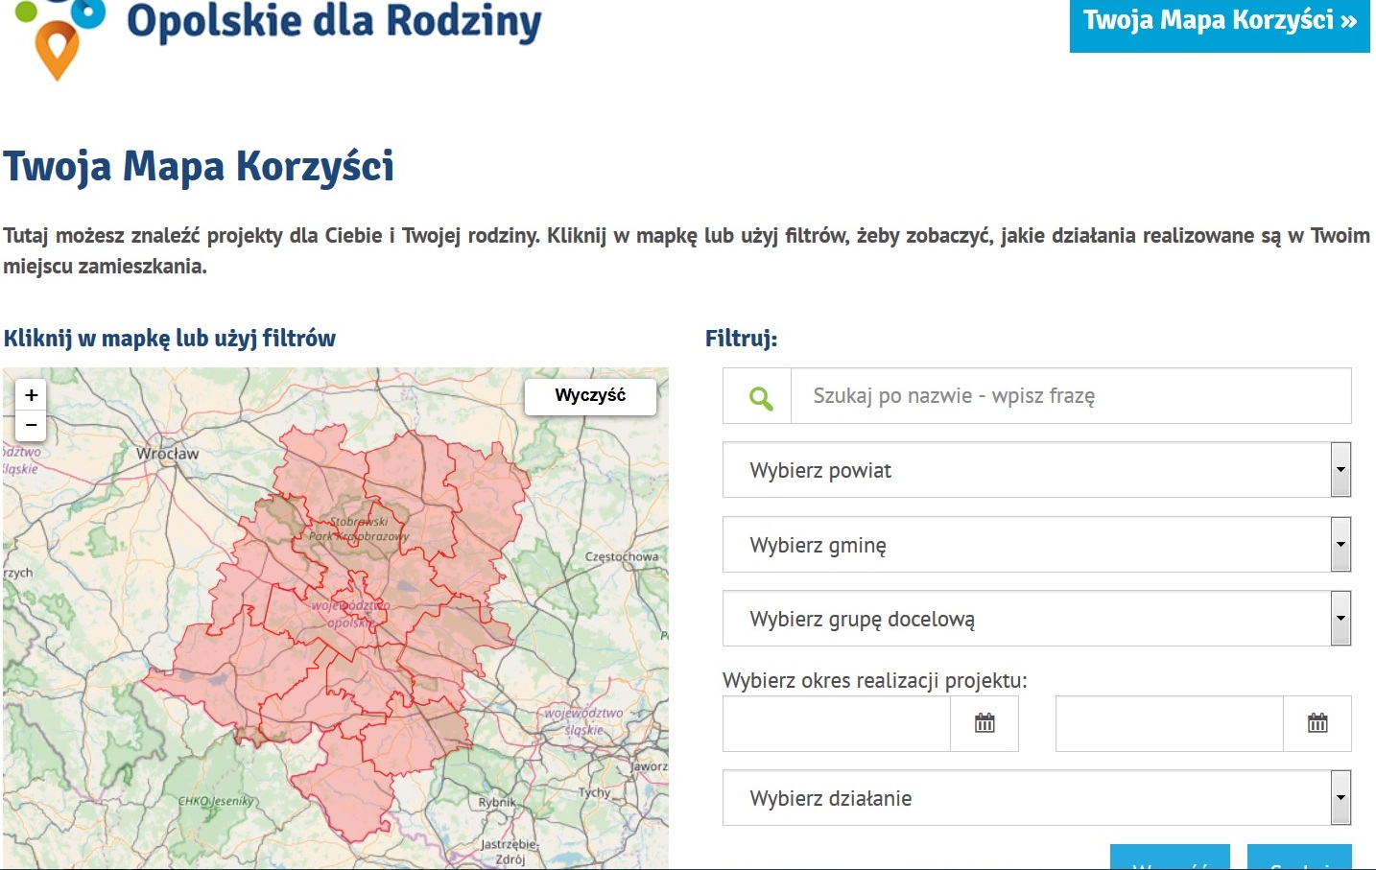1376x870 pixels.
Task: Open the Wybierz działanie dropdown
Action: pyautogui.click(x=1036, y=798)
